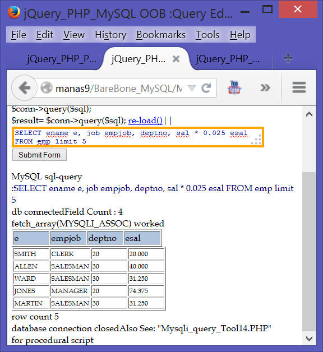Click inside the SQL query textarea
The image size is (323, 352).
(138, 137)
